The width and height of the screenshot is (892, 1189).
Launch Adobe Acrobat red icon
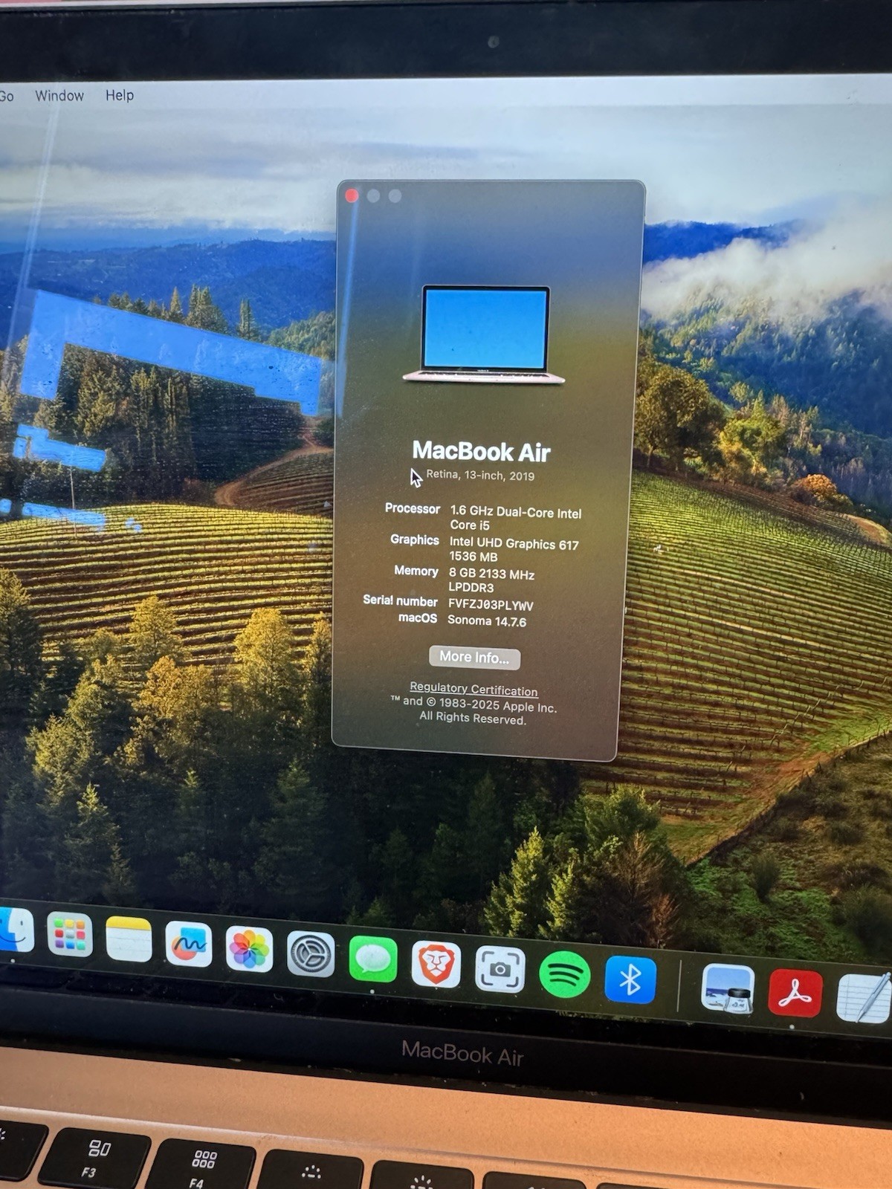click(795, 994)
